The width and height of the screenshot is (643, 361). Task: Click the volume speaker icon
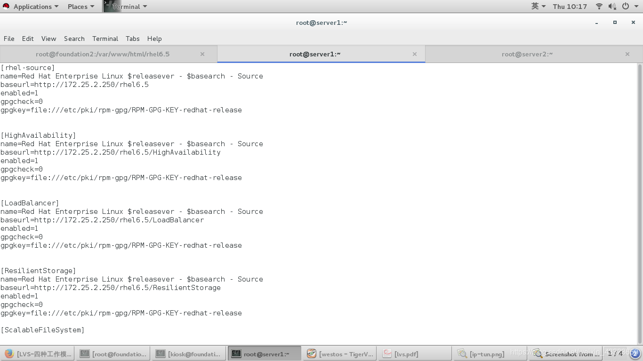(x=612, y=6)
